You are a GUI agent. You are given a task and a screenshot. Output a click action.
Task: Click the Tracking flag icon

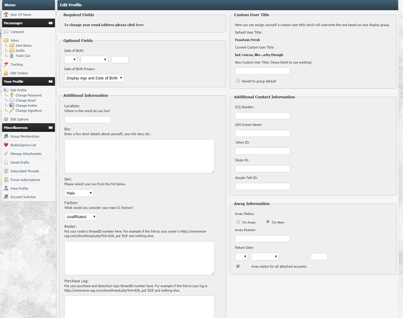(6, 64)
